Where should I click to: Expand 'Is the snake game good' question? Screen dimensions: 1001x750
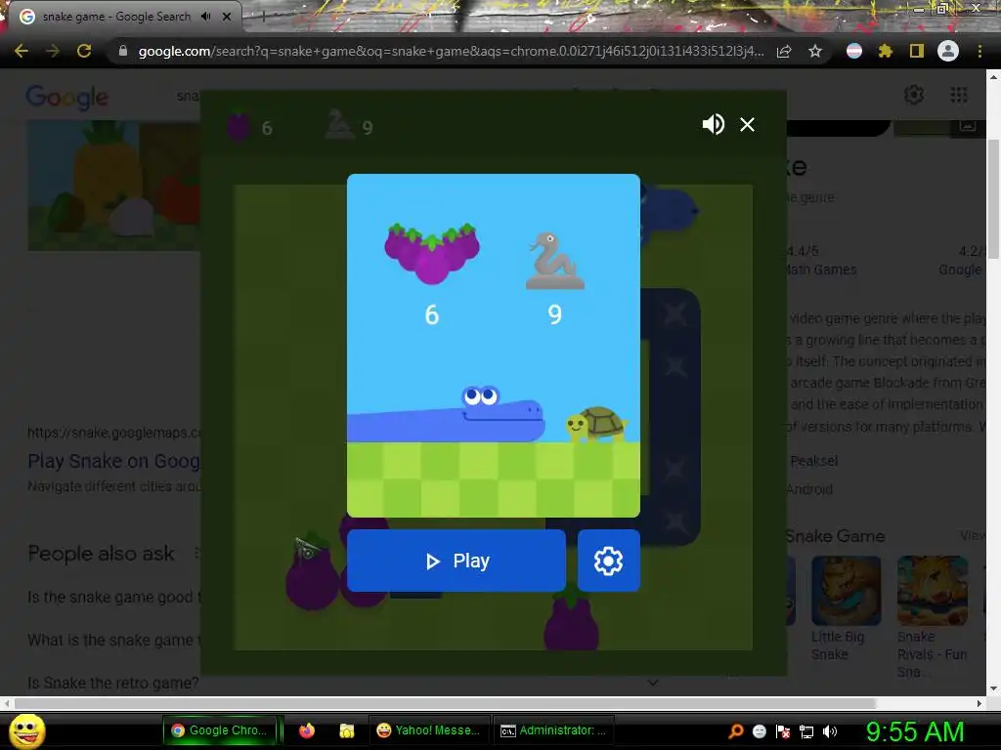(x=113, y=597)
